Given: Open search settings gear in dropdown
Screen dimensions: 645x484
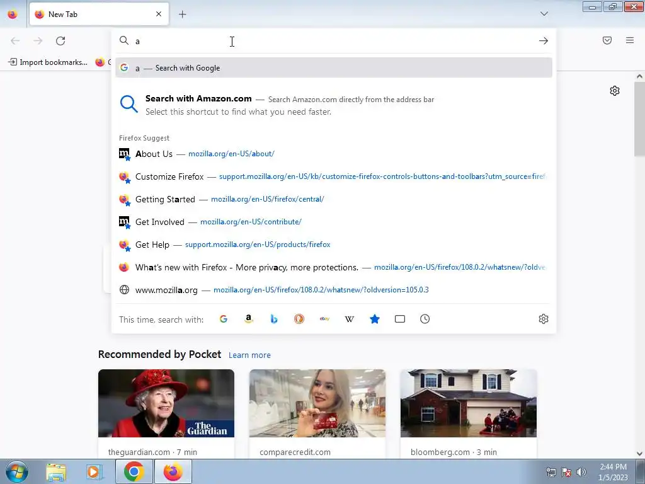Looking at the screenshot, I should [544, 319].
